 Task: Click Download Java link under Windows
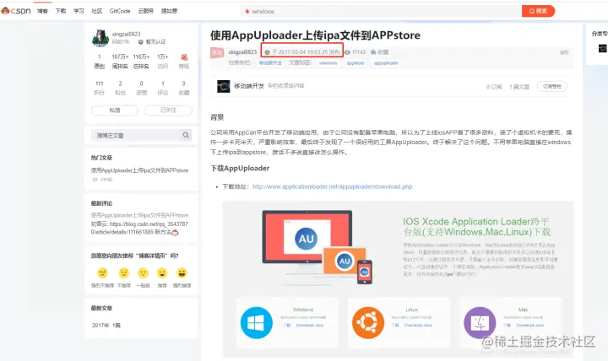click(309, 326)
